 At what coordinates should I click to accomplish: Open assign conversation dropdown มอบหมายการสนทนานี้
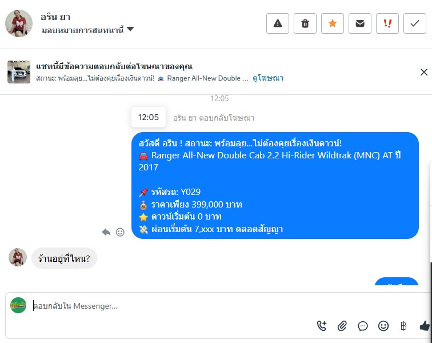click(87, 30)
